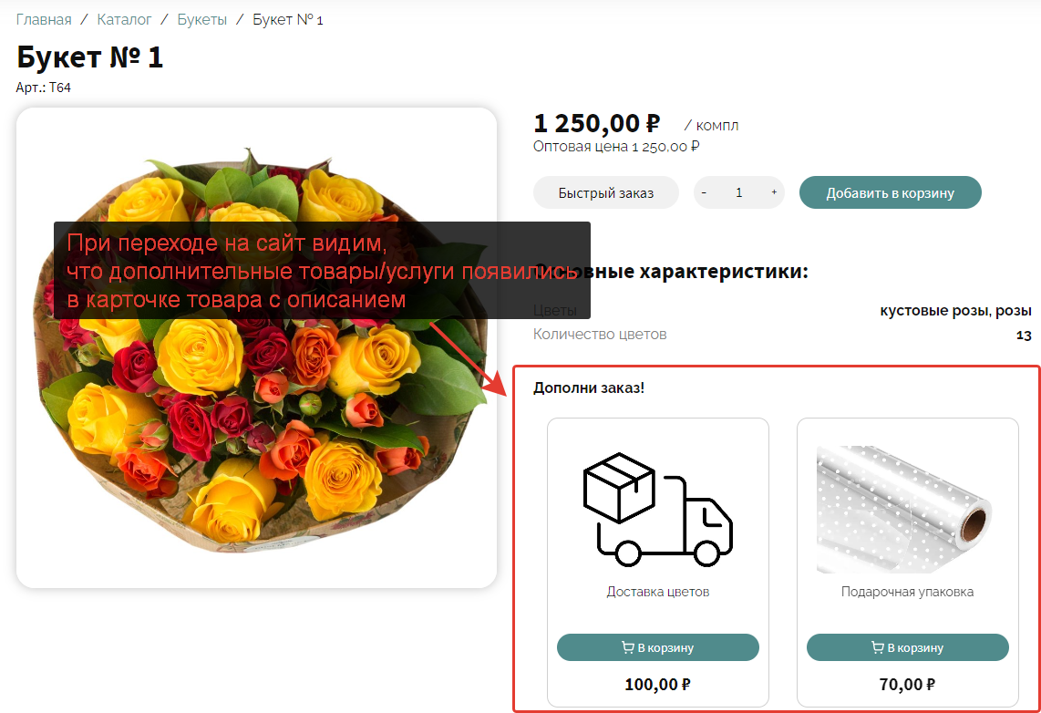
Task: Go to Главная in breadcrumbs
Action: pyautogui.click(x=44, y=20)
